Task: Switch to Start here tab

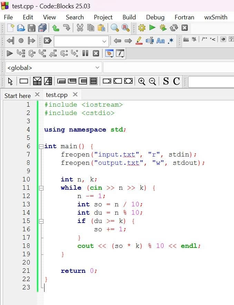Action: click(18, 96)
